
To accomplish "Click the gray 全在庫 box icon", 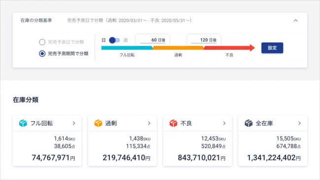I will (x=249, y=123).
